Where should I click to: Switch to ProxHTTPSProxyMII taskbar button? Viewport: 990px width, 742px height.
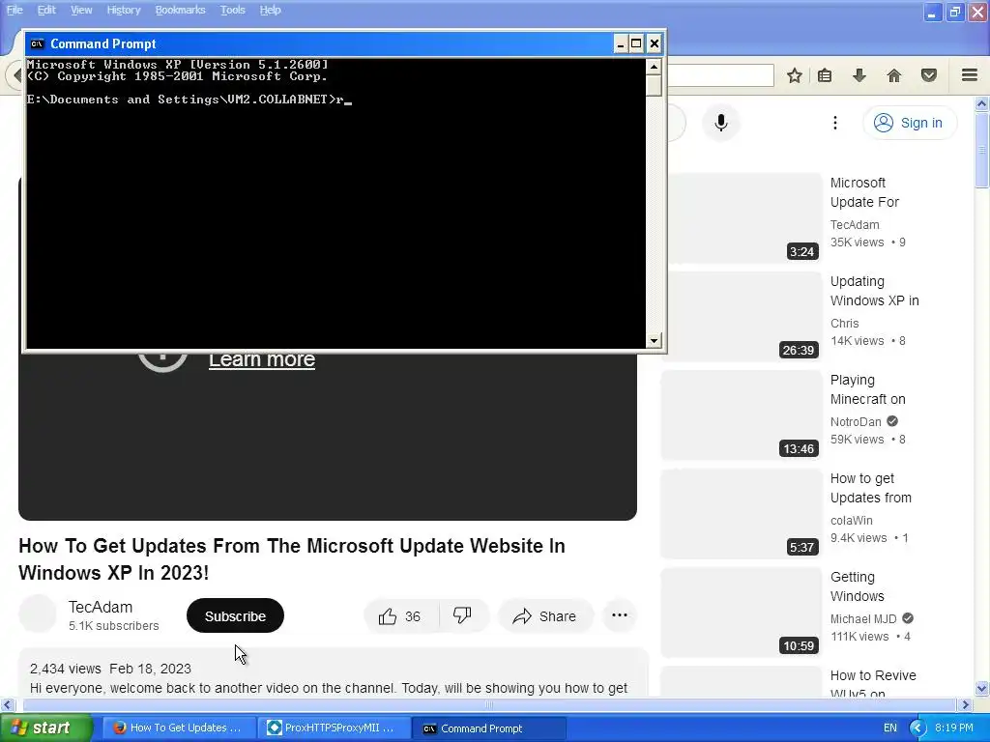point(334,728)
